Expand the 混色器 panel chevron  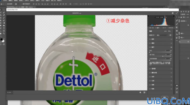150,69
